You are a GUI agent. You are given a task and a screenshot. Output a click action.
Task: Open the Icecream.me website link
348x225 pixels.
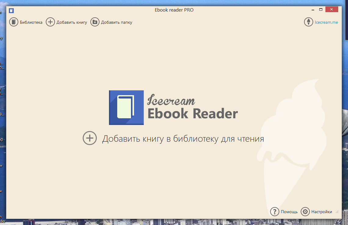point(326,22)
